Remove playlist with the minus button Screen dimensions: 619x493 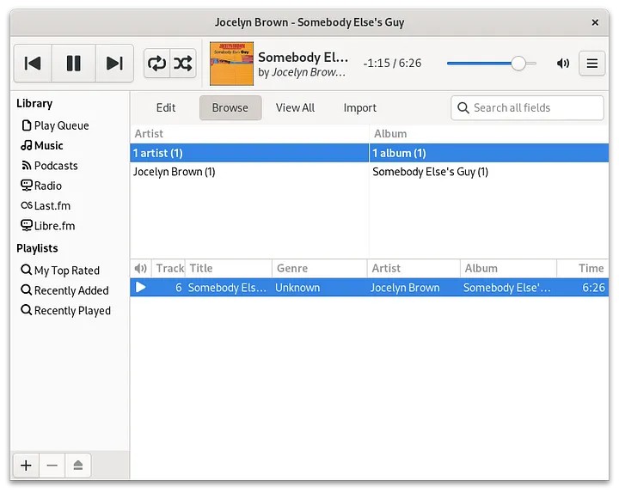(x=52, y=466)
